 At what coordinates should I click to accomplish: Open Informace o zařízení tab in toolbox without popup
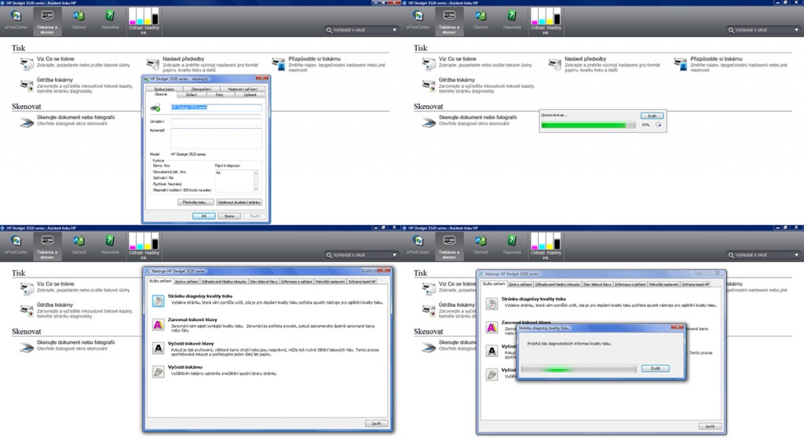[x=296, y=282]
